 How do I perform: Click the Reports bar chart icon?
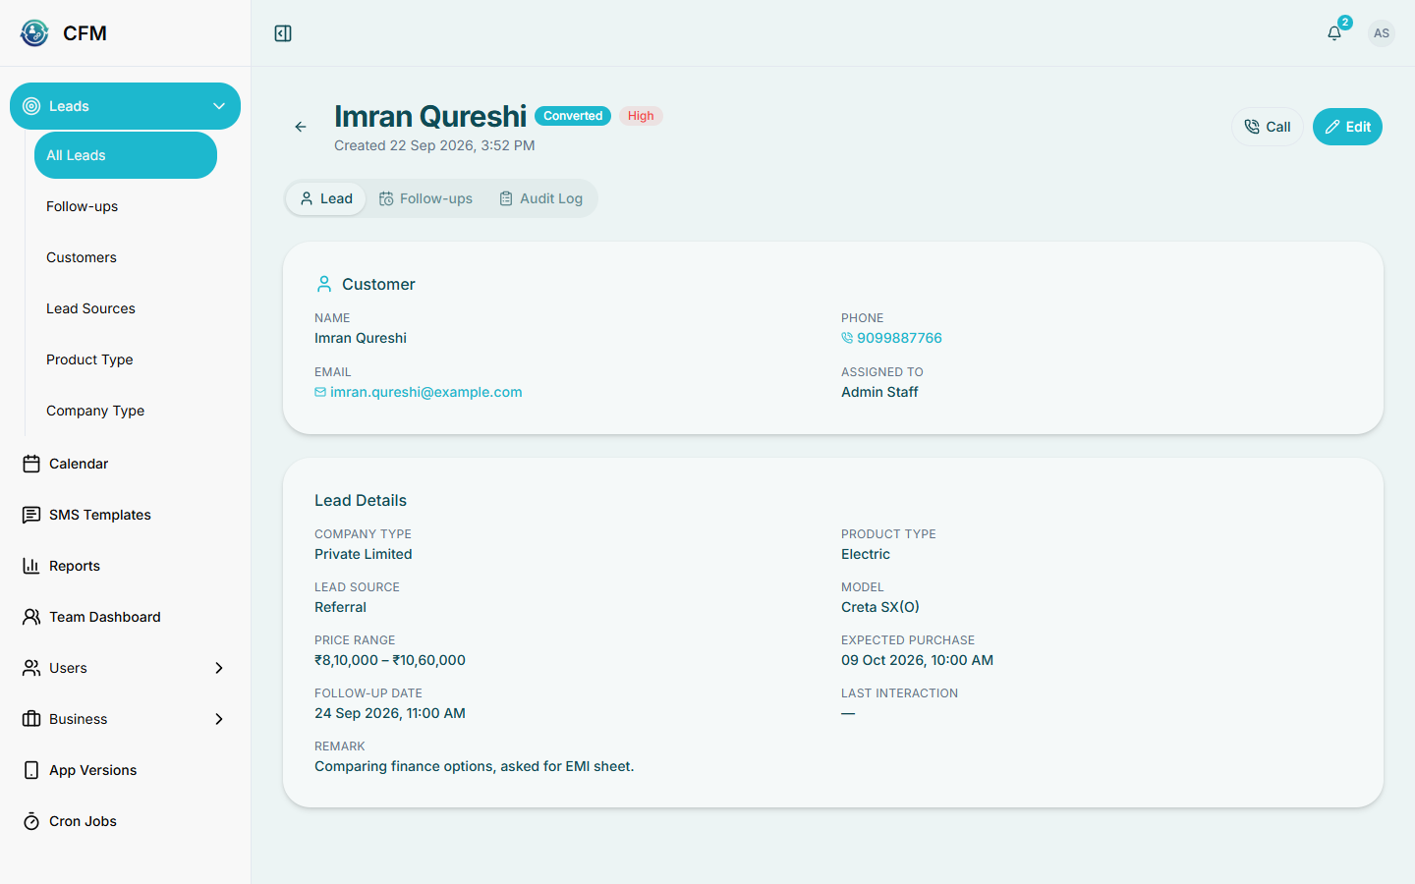31,566
